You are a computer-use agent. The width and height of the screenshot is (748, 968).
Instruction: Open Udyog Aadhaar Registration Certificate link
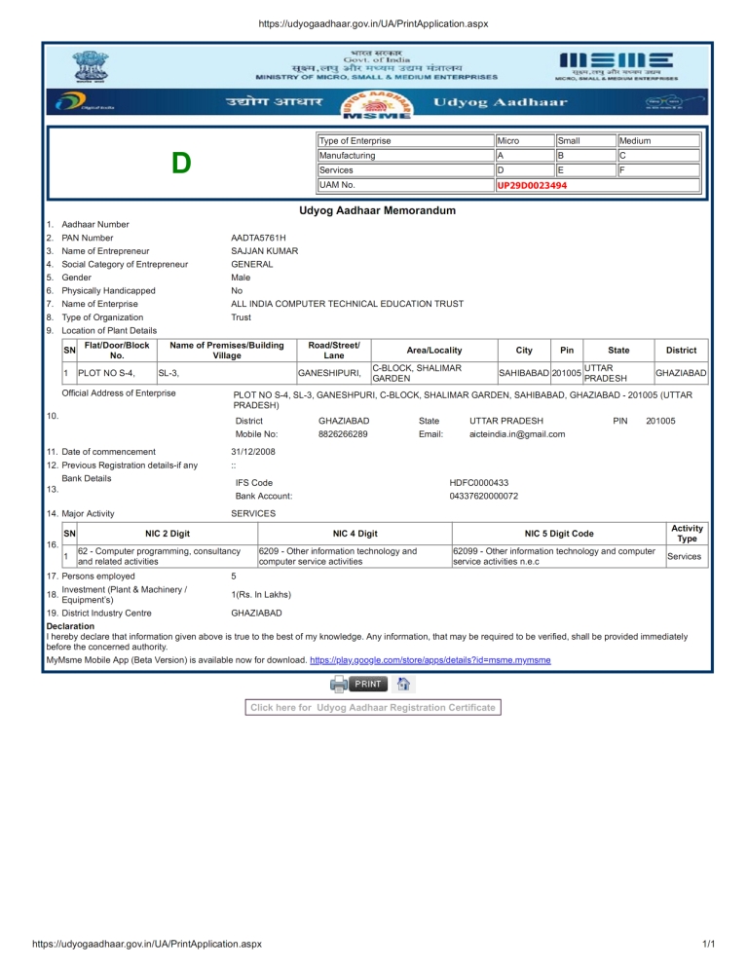373,707
